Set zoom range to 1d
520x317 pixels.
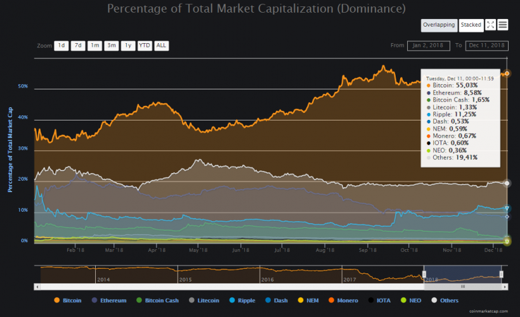pos(62,46)
